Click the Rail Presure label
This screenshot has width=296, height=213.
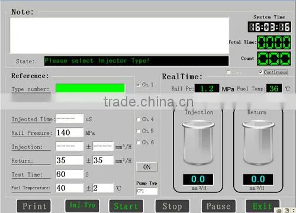(31, 133)
